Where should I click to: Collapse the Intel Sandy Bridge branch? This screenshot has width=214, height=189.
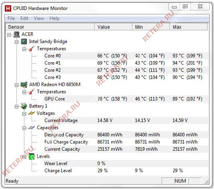16,42
